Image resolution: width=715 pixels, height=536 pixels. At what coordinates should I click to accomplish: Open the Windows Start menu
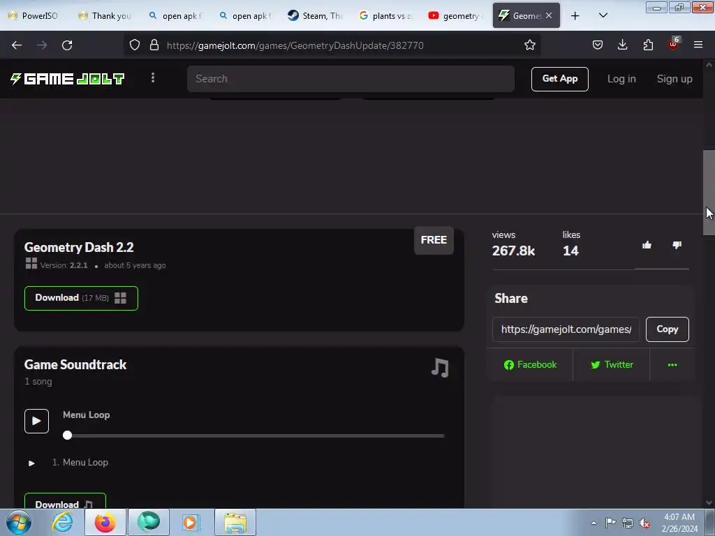point(19,522)
